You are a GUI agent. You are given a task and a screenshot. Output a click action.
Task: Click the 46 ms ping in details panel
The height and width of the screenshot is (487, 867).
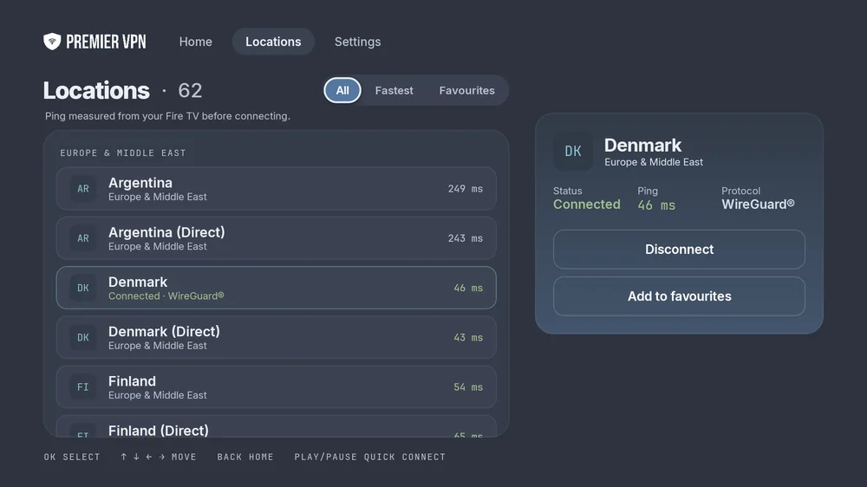point(656,205)
